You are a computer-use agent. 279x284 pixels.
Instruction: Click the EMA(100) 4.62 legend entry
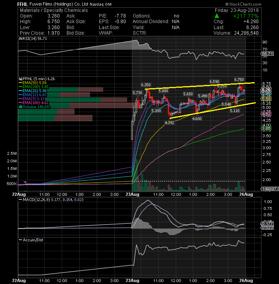[x=35, y=103]
